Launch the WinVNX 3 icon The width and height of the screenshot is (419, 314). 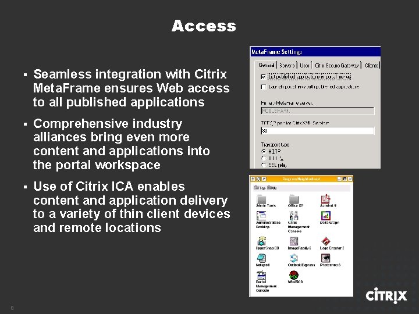(294, 275)
